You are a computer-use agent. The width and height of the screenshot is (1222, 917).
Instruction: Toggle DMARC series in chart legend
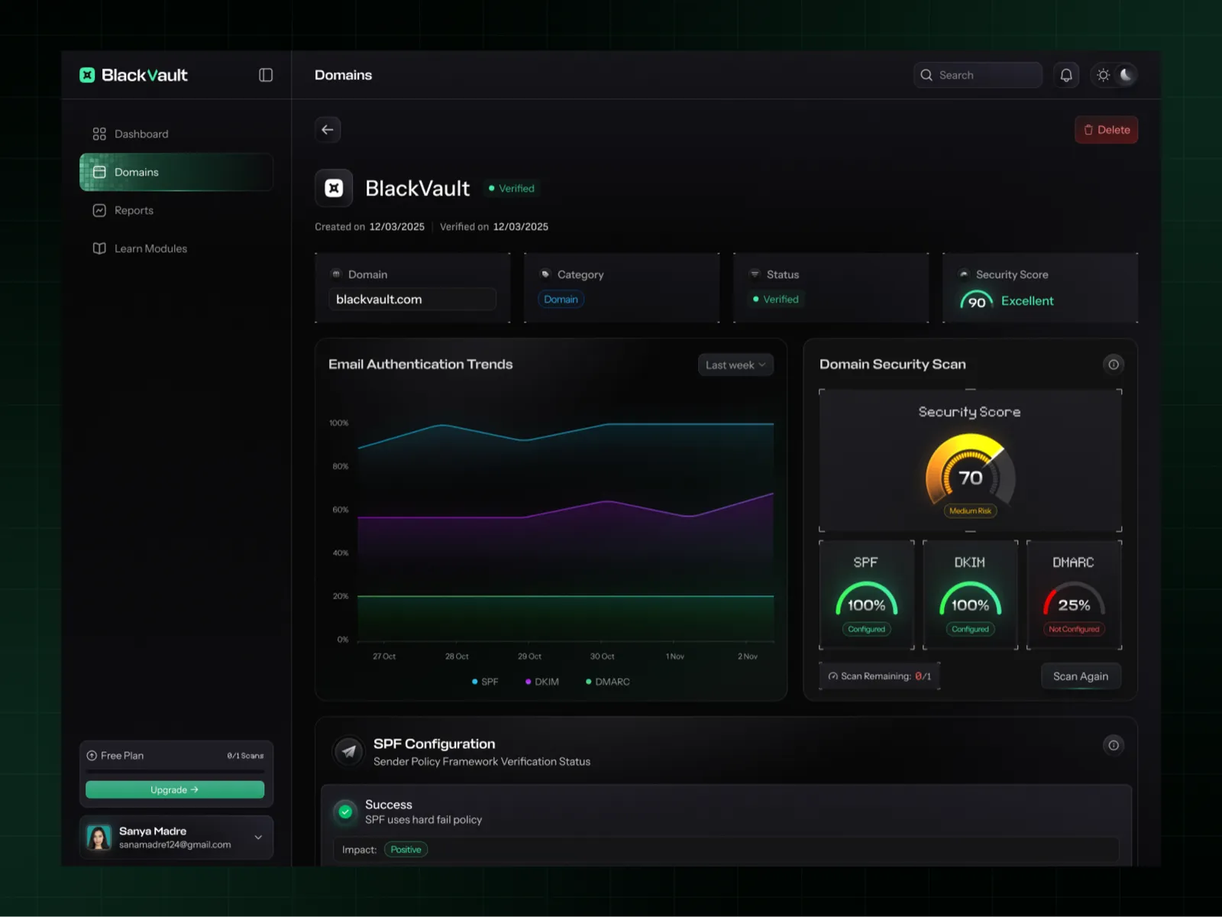tap(608, 682)
